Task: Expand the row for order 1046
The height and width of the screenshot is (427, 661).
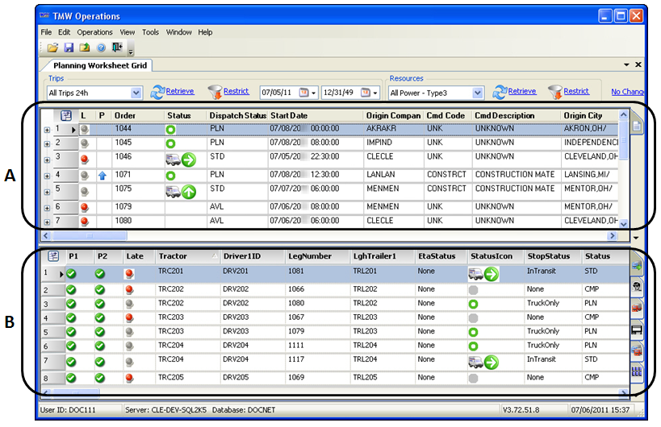Action: 46,159
